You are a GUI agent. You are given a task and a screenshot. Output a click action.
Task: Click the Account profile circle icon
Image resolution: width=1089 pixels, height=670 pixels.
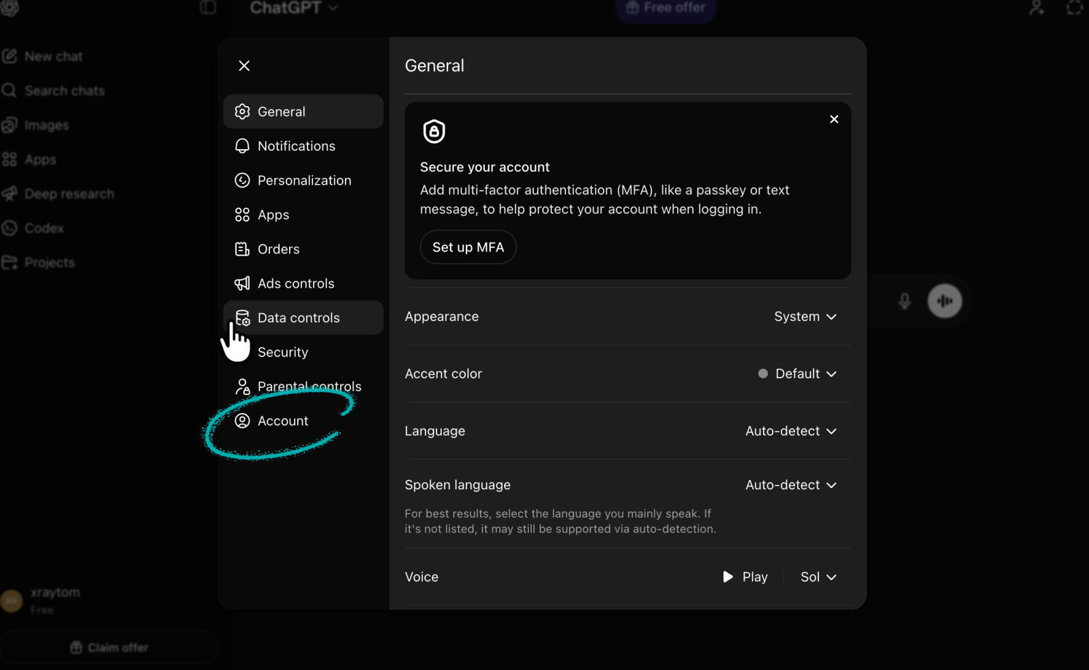242,421
